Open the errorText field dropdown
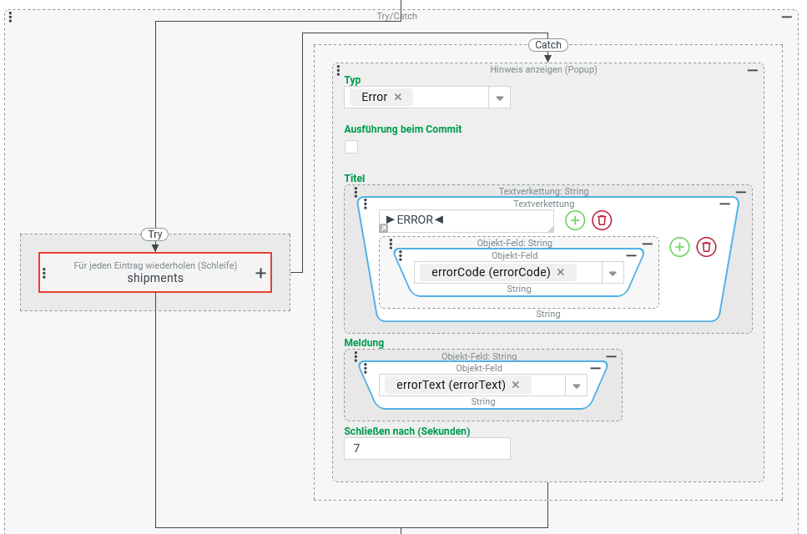This screenshot has height=534, width=807. pos(576,385)
